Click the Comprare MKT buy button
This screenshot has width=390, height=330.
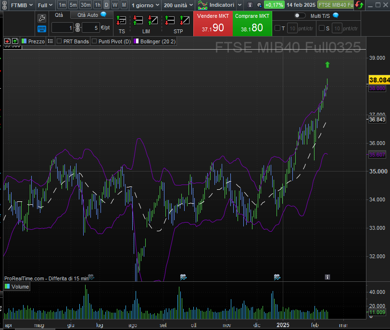252,24
